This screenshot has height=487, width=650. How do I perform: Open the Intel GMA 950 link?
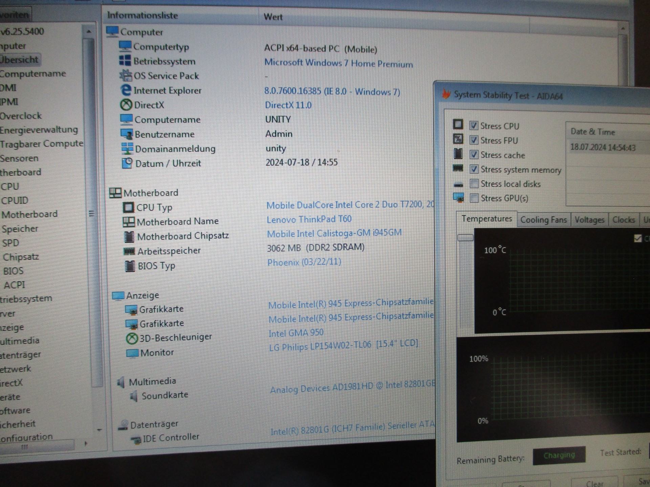click(x=296, y=333)
